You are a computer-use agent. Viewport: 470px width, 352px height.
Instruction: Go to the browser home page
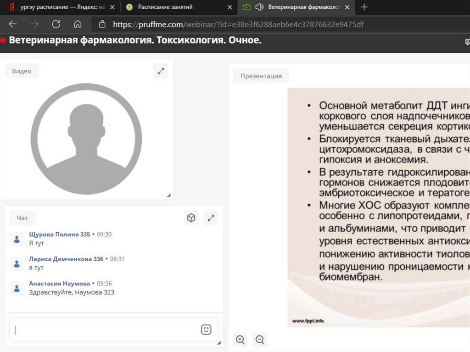click(x=78, y=24)
